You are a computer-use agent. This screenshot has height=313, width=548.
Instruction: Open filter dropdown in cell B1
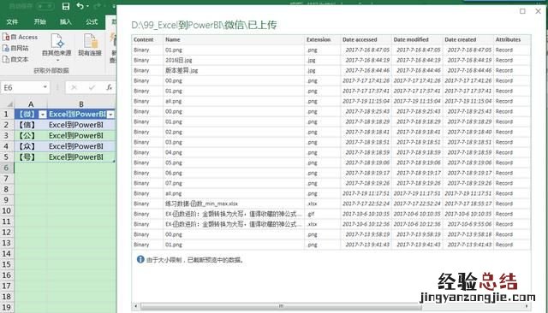click(110, 115)
